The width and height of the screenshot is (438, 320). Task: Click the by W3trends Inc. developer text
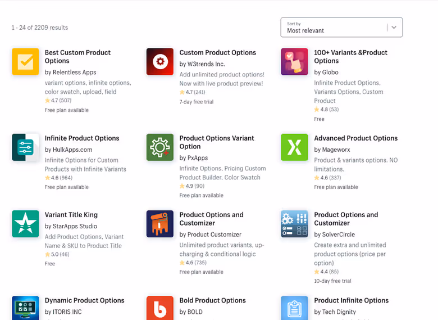pyautogui.click(x=202, y=64)
